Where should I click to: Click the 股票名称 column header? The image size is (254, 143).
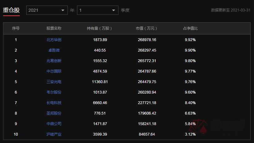point(54,28)
